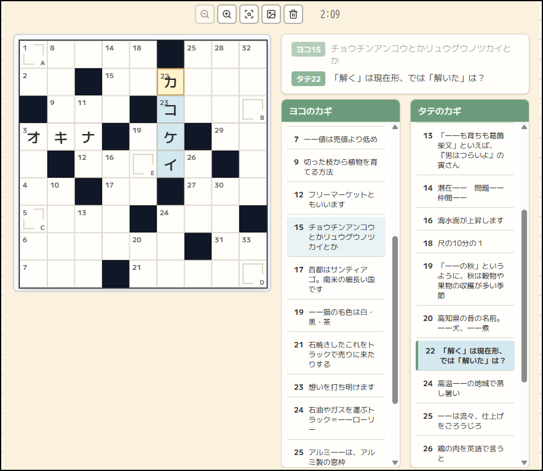Click the cell with オ in row 3
The image size is (543, 471).
tap(34, 137)
